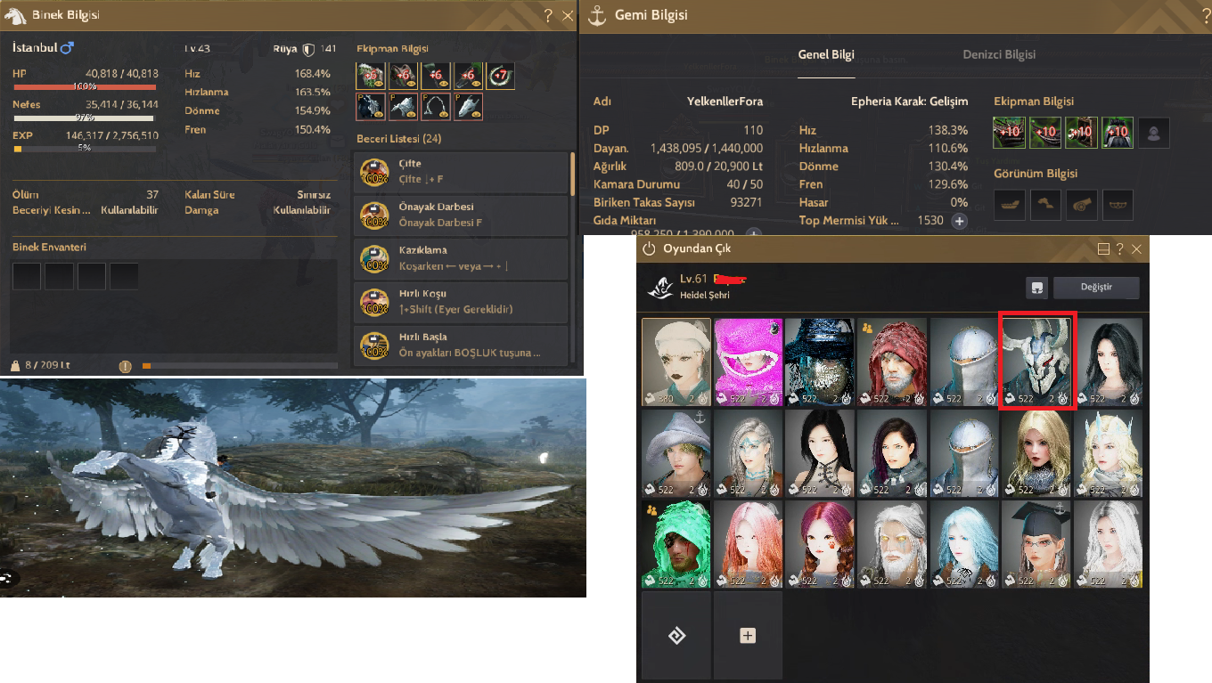1212x683 pixels.
Task: Click the weight bag icon beside 8 / 209 Lt
Action: coord(15,365)
